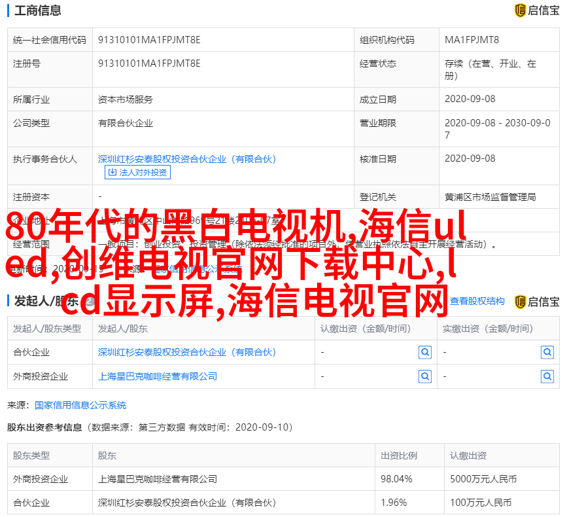Select the 注册号 value 91310101MA1FPJMT8E
567x517 pixels.
click(149, 63)
